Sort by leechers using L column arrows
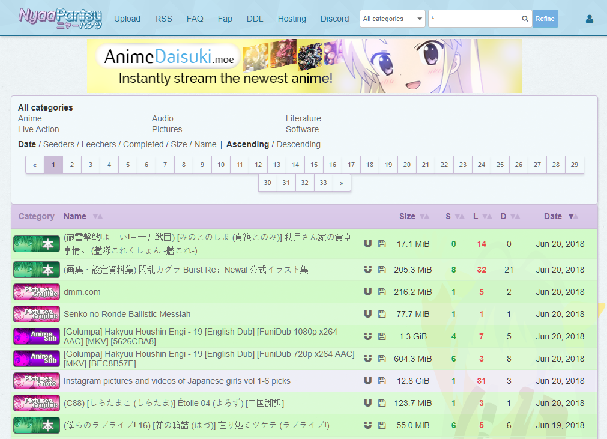Image resolution: width=607 pixels, height=439 pixels. pyautogui.click(x=487, y=216)
